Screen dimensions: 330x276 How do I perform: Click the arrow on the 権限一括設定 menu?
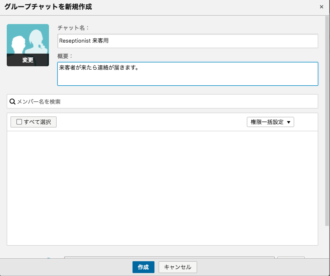(x=289, y=122)
